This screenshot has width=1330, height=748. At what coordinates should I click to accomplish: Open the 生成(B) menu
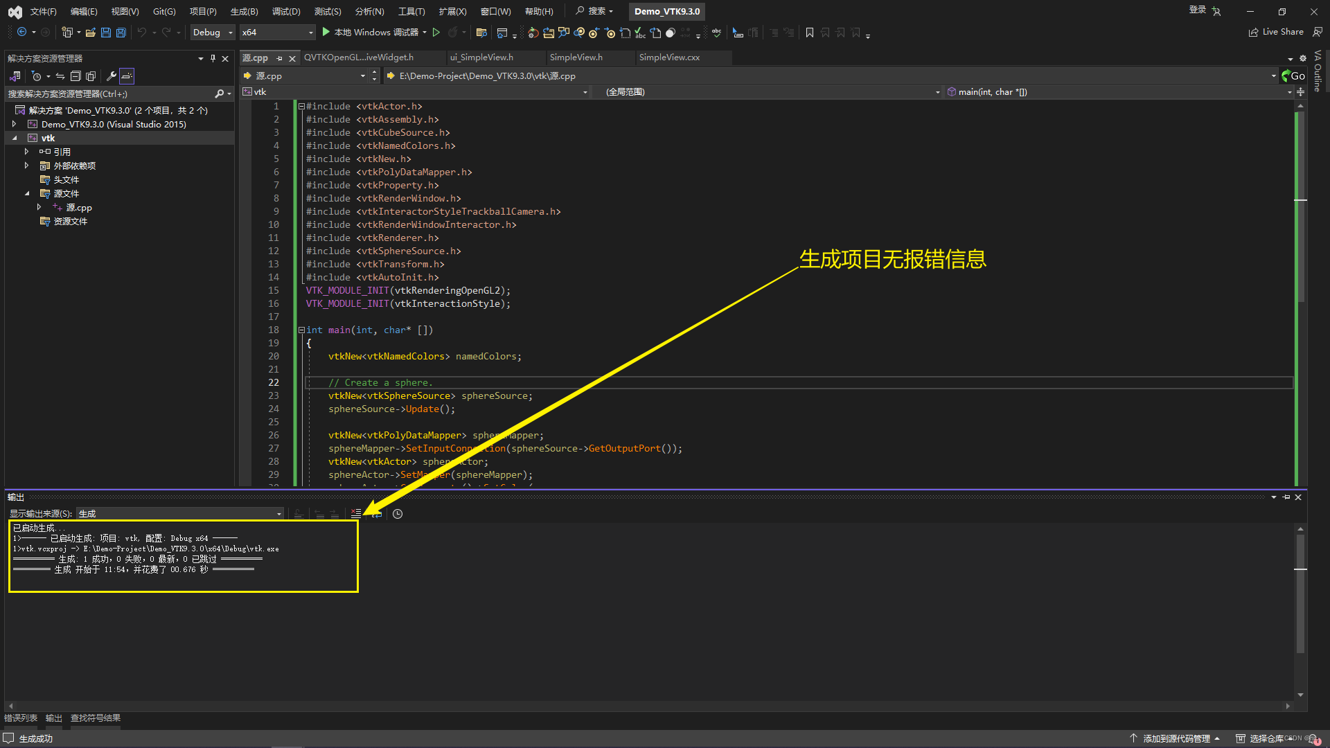pos(244,11)
